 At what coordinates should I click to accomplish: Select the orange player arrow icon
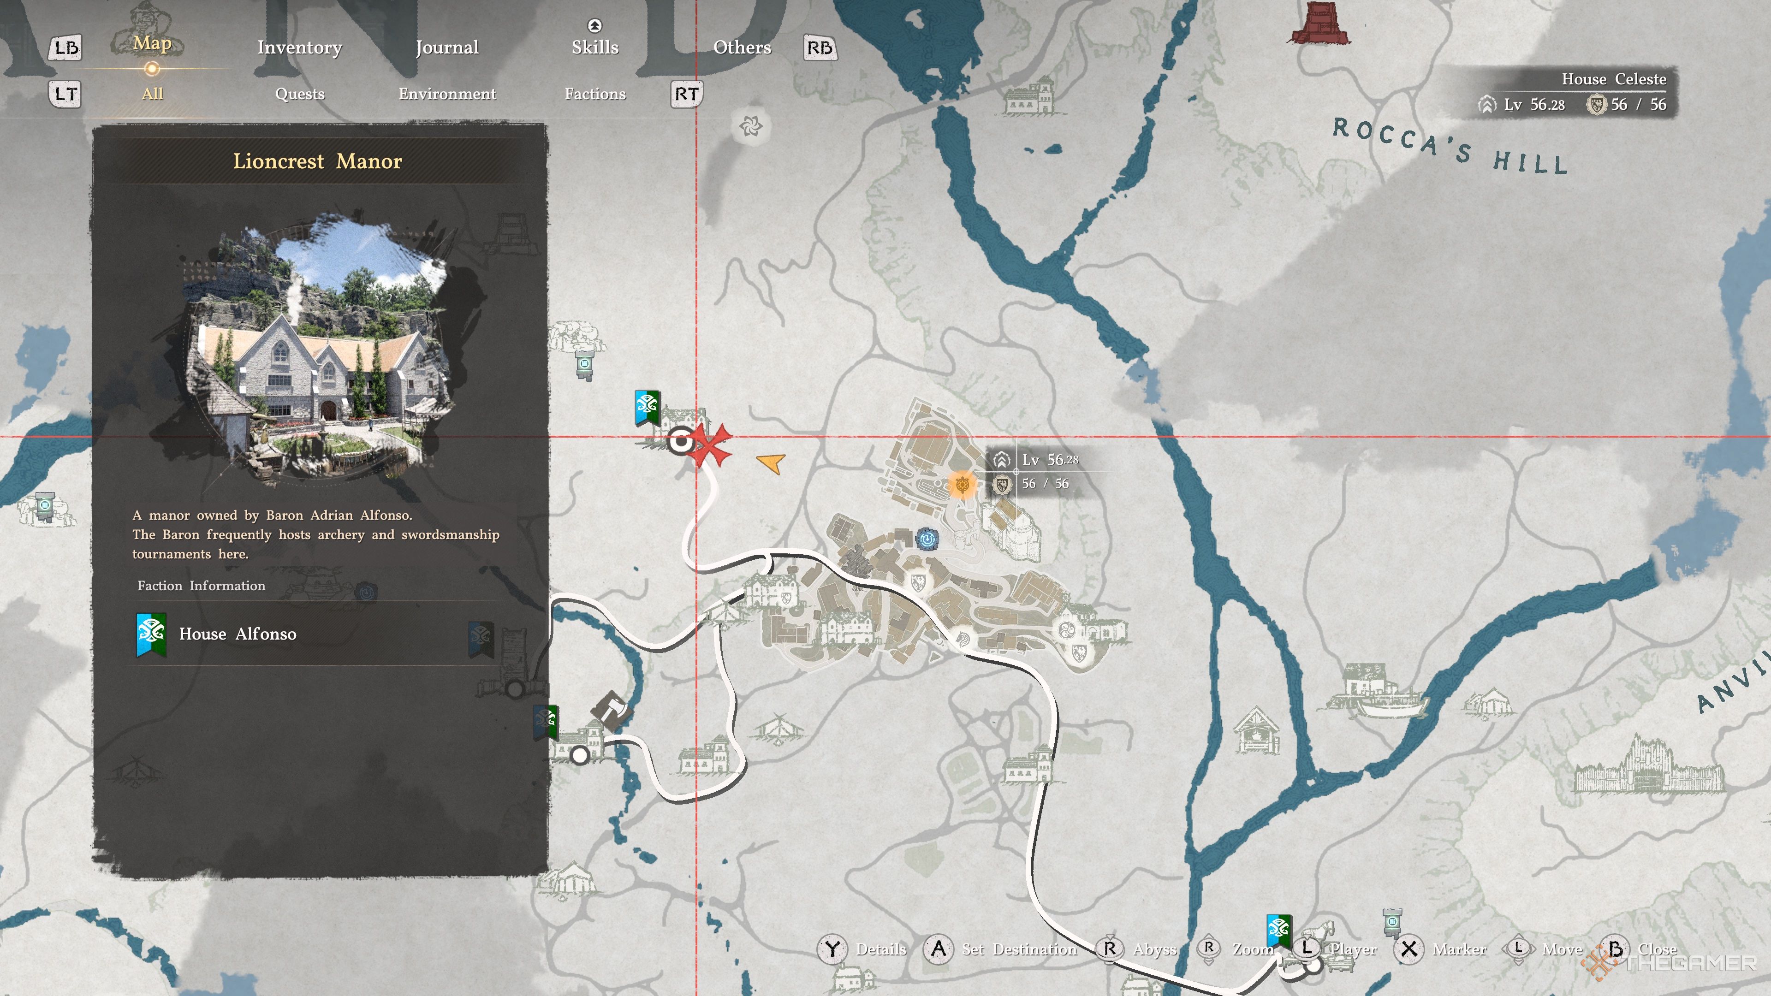click(x=771, y=462)
